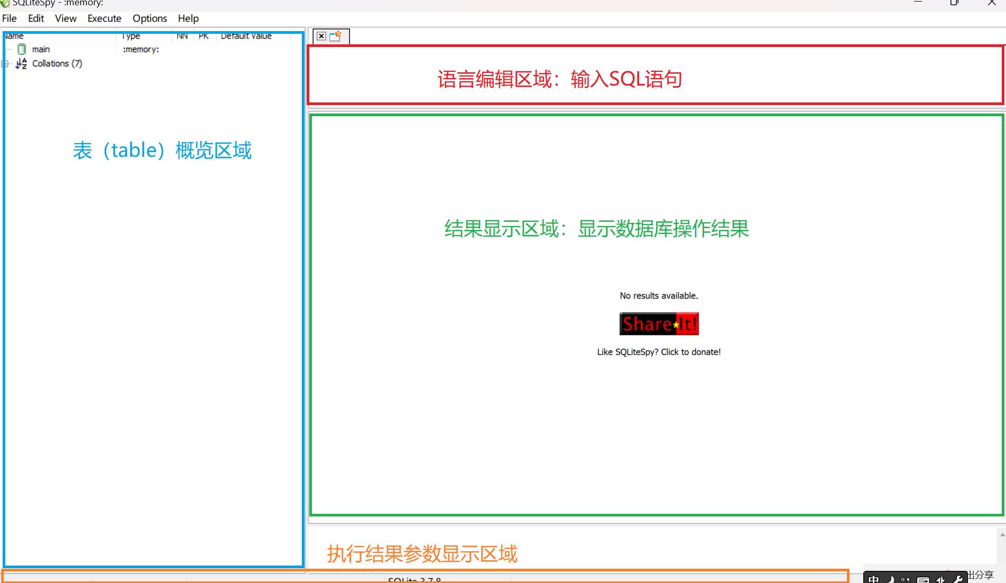Create a new query tab using new-page icon
Viewport: 1006px width, 583px height.
coord(335,36)
